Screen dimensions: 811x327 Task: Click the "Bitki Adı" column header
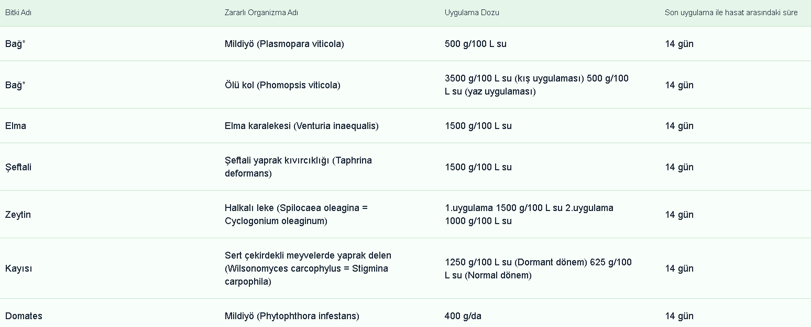click(x=18, y=13)
